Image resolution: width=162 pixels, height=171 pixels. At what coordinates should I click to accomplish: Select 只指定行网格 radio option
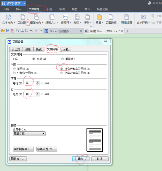14,73
